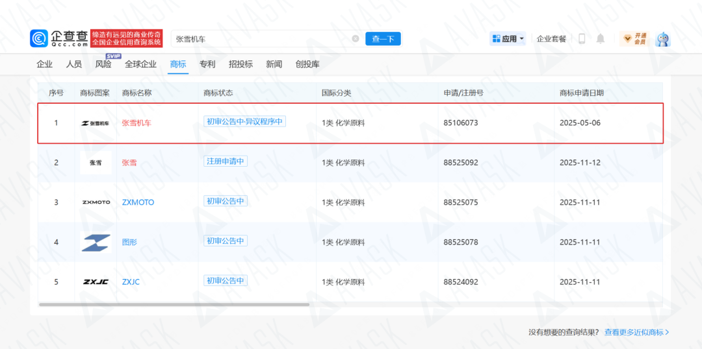Open 查看更多近似商标 link
The height and width of the screenshot is (349, 702).
click(636, 332)
